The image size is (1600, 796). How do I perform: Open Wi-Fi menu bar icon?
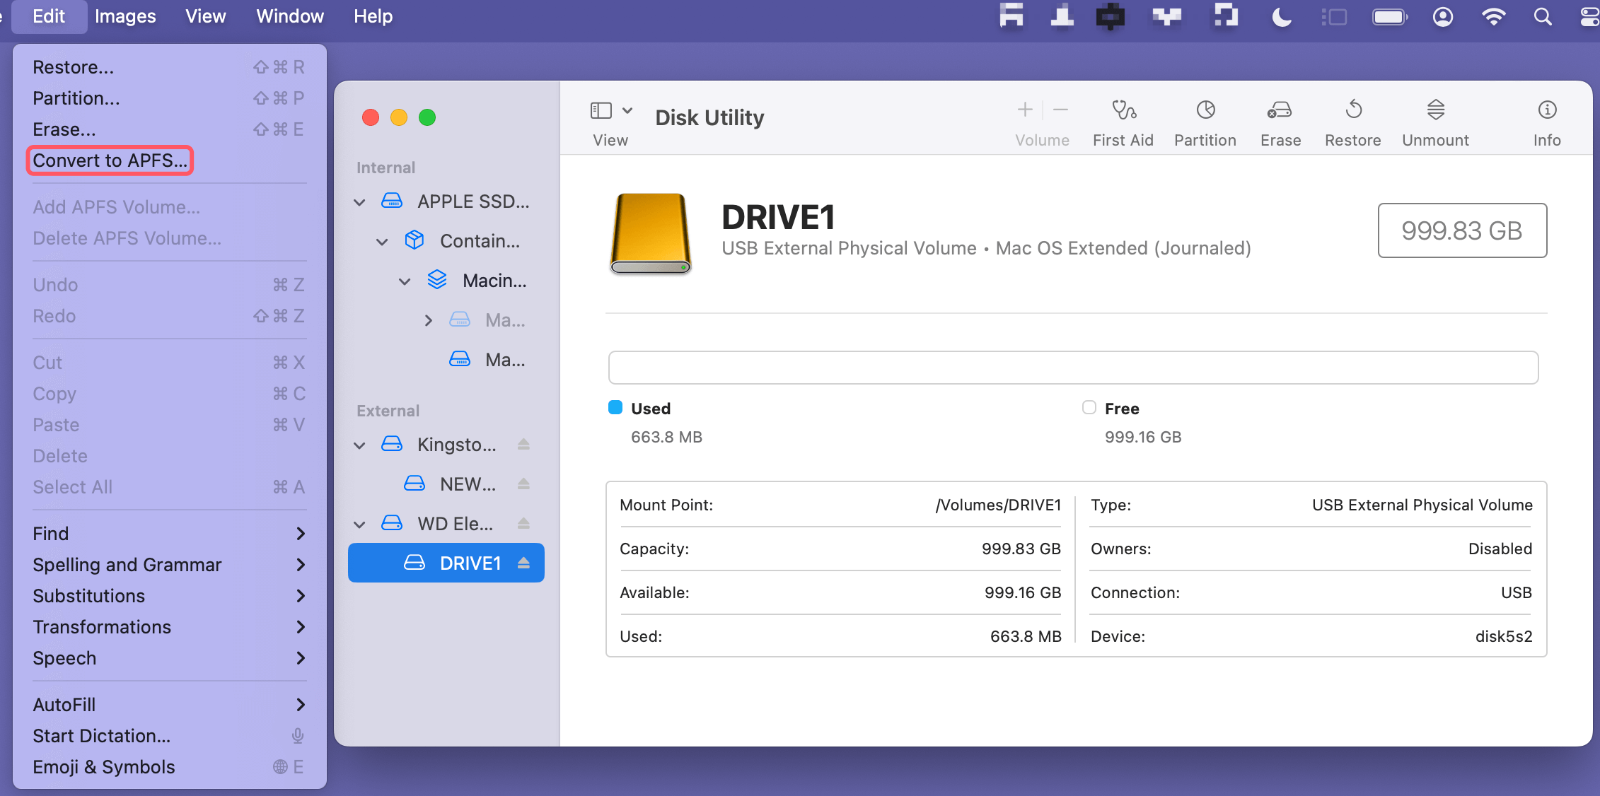tap(1493, 17)
